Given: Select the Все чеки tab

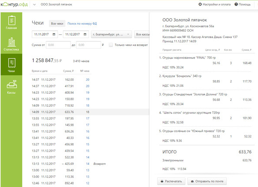Looking at the screenshot, I should 57,23.
